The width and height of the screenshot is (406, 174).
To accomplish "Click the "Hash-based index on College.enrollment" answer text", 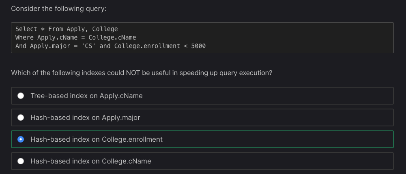I will (96, 139).
